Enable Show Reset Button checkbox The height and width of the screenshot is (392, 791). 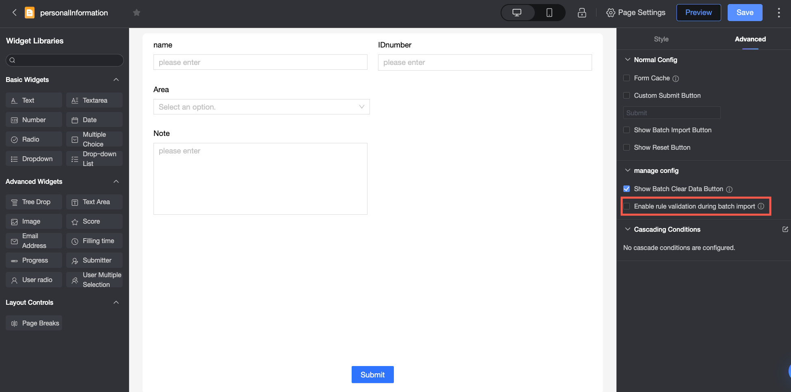pyautogui.click(x=627, y=147)
